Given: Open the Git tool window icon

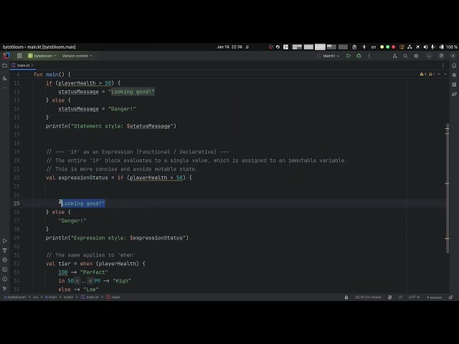Looking at the screenshot, I should pyautogui.click(x=5, y=289).
